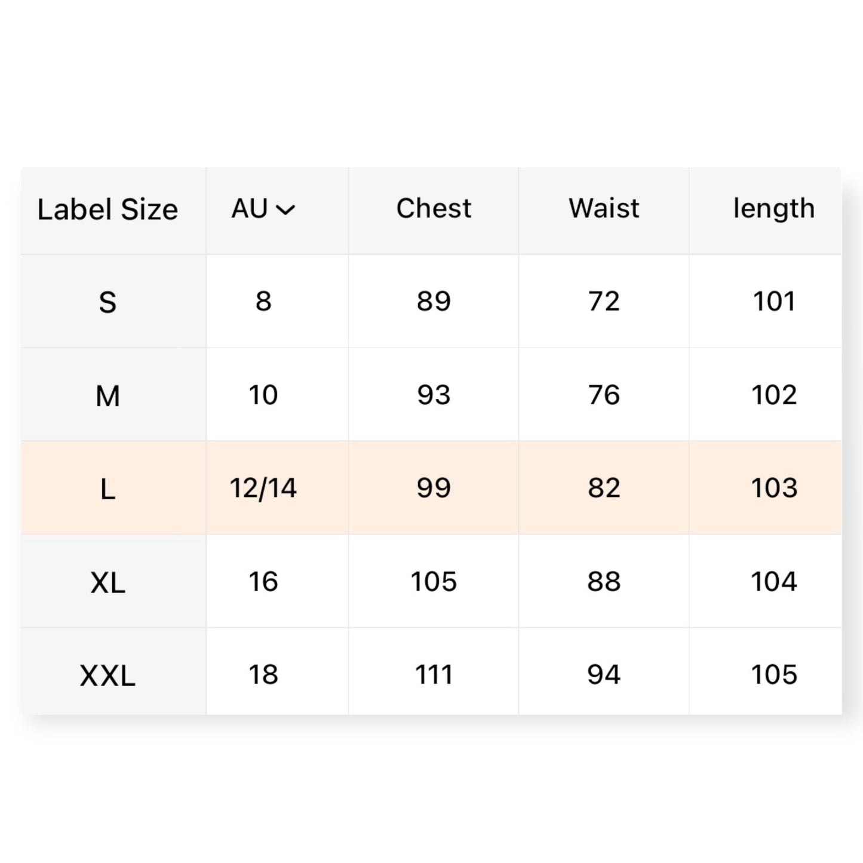Image resolution: width=863 pixels, height=863 pixels.
Task: Select the Chest column header
Action: coord(434,208)
